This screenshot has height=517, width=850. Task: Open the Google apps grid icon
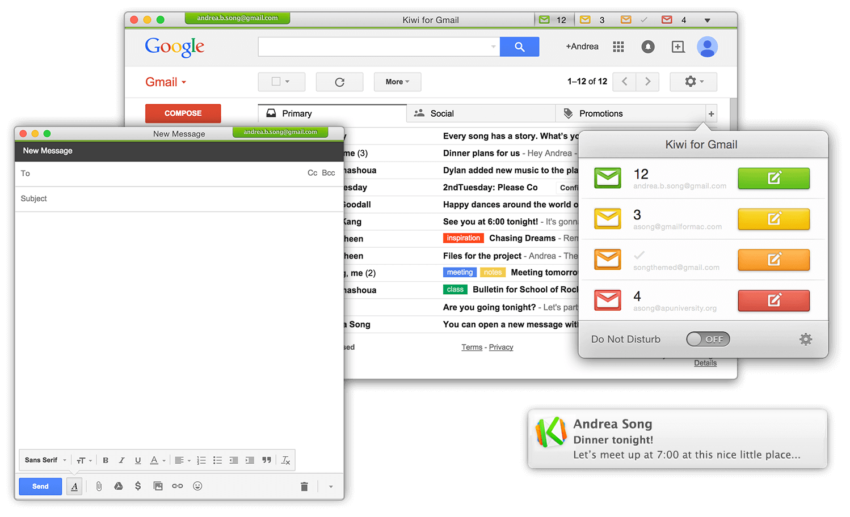[x=618, y=47]
